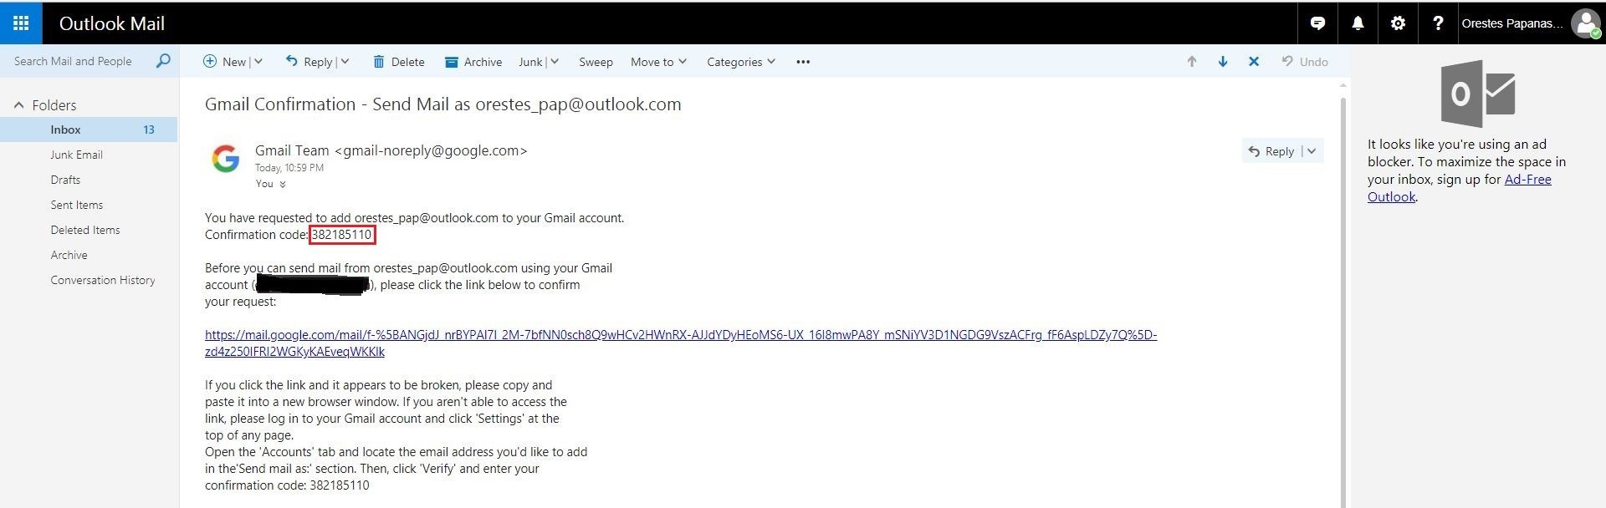Collapse the Folders section
This screenshot has width=1606, height=508.
pyautogui.click(x=19, y=105)
